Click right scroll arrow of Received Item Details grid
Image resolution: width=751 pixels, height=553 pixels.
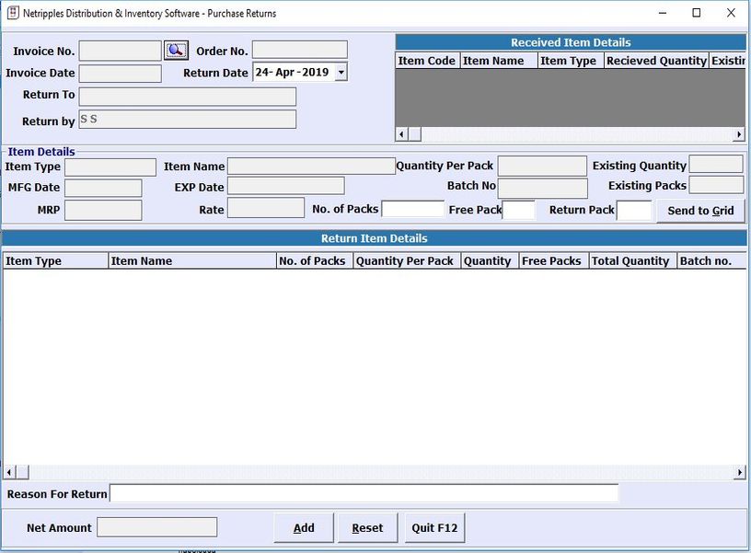pos(739,134)
